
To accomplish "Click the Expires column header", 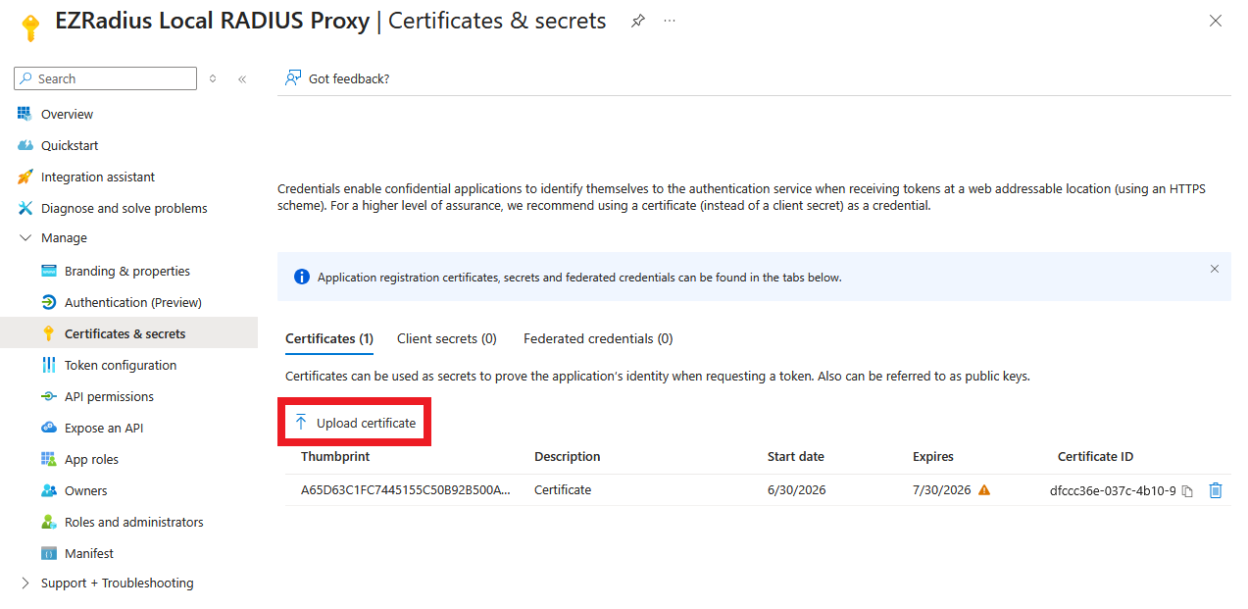I will coord(933,456).
